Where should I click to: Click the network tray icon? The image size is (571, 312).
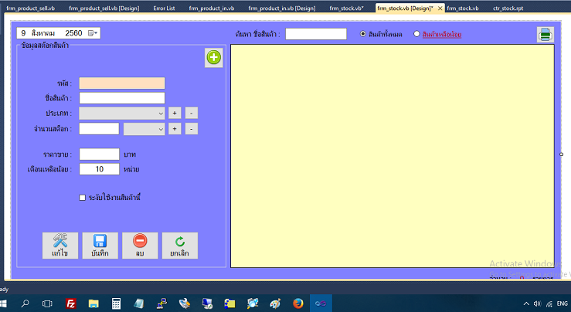549,304
